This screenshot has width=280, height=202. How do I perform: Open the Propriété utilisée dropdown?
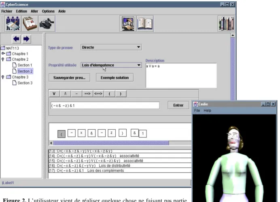click(x=111, y=65)
